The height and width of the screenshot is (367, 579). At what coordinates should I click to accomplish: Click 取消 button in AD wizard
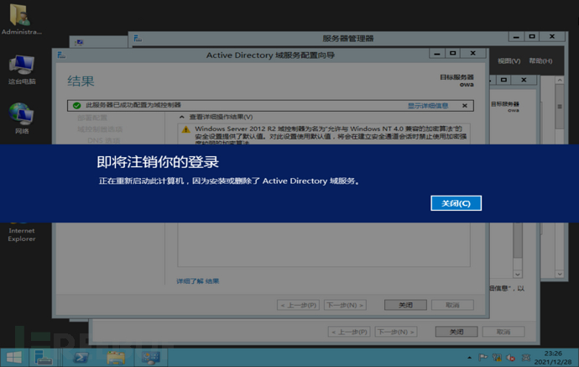452,305
